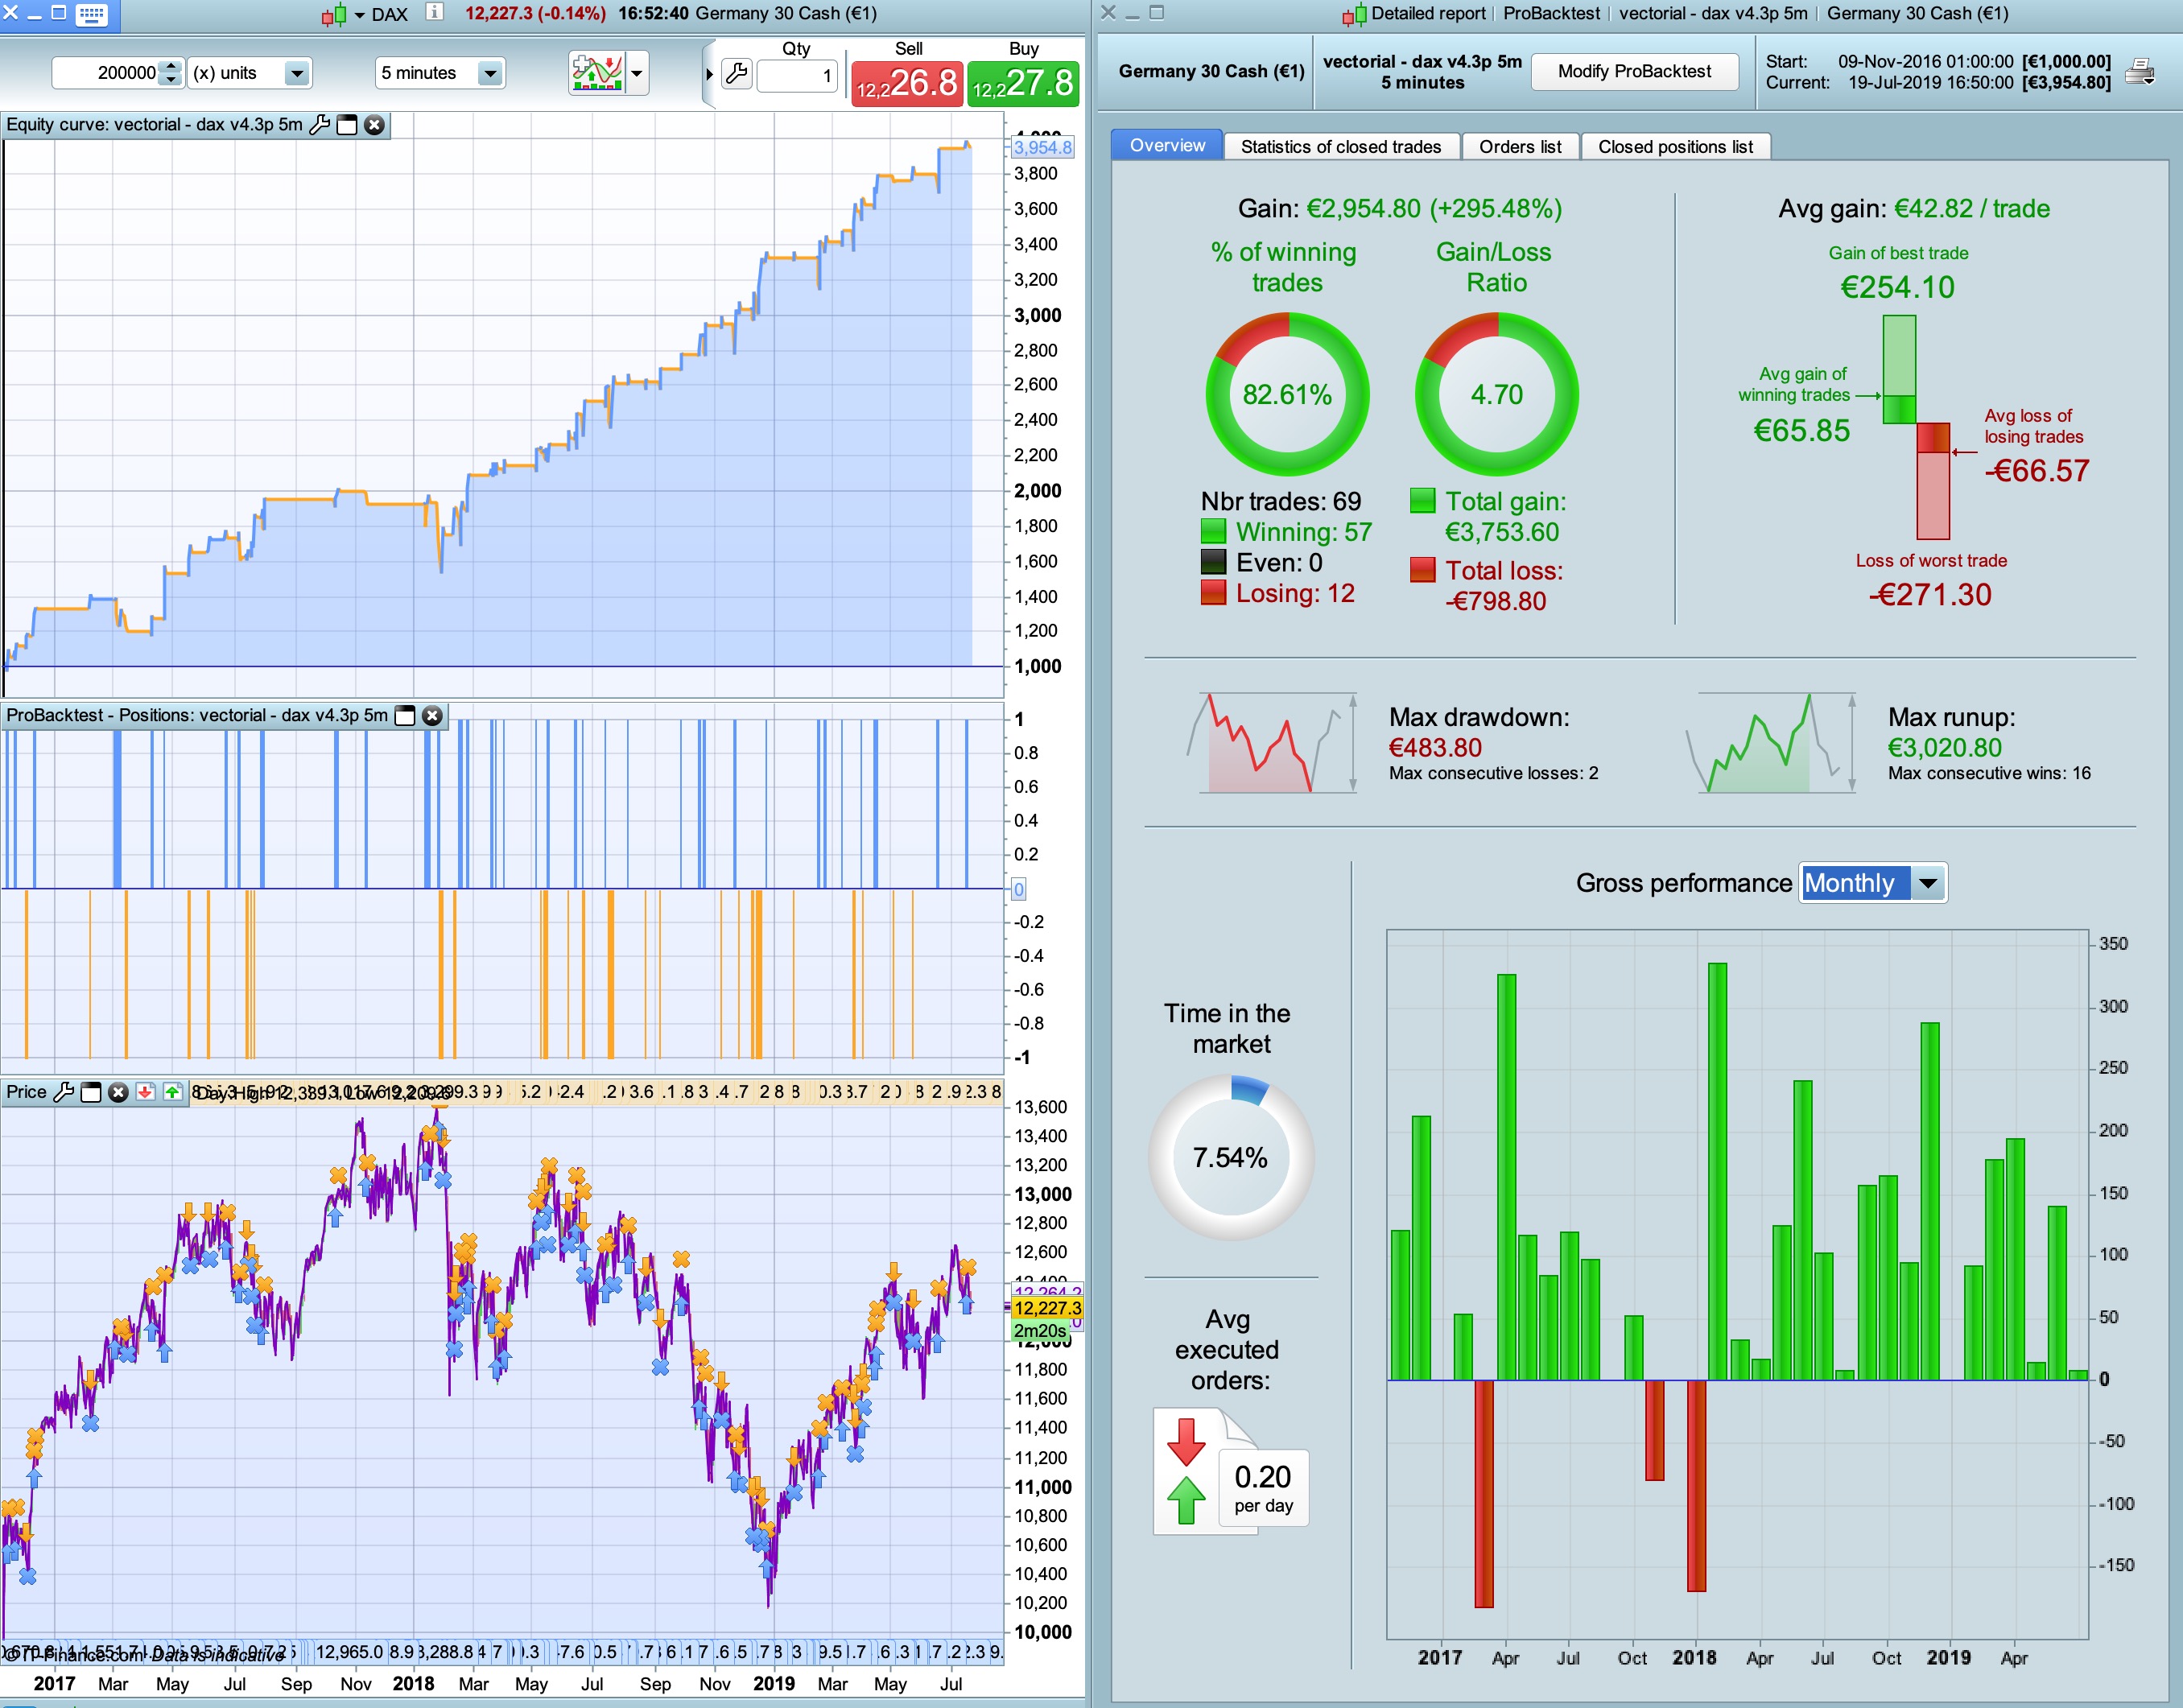Open Equity curve panel wrench settings
2183x1708 pixels.
pyautogui.click(x=320, y=125)
